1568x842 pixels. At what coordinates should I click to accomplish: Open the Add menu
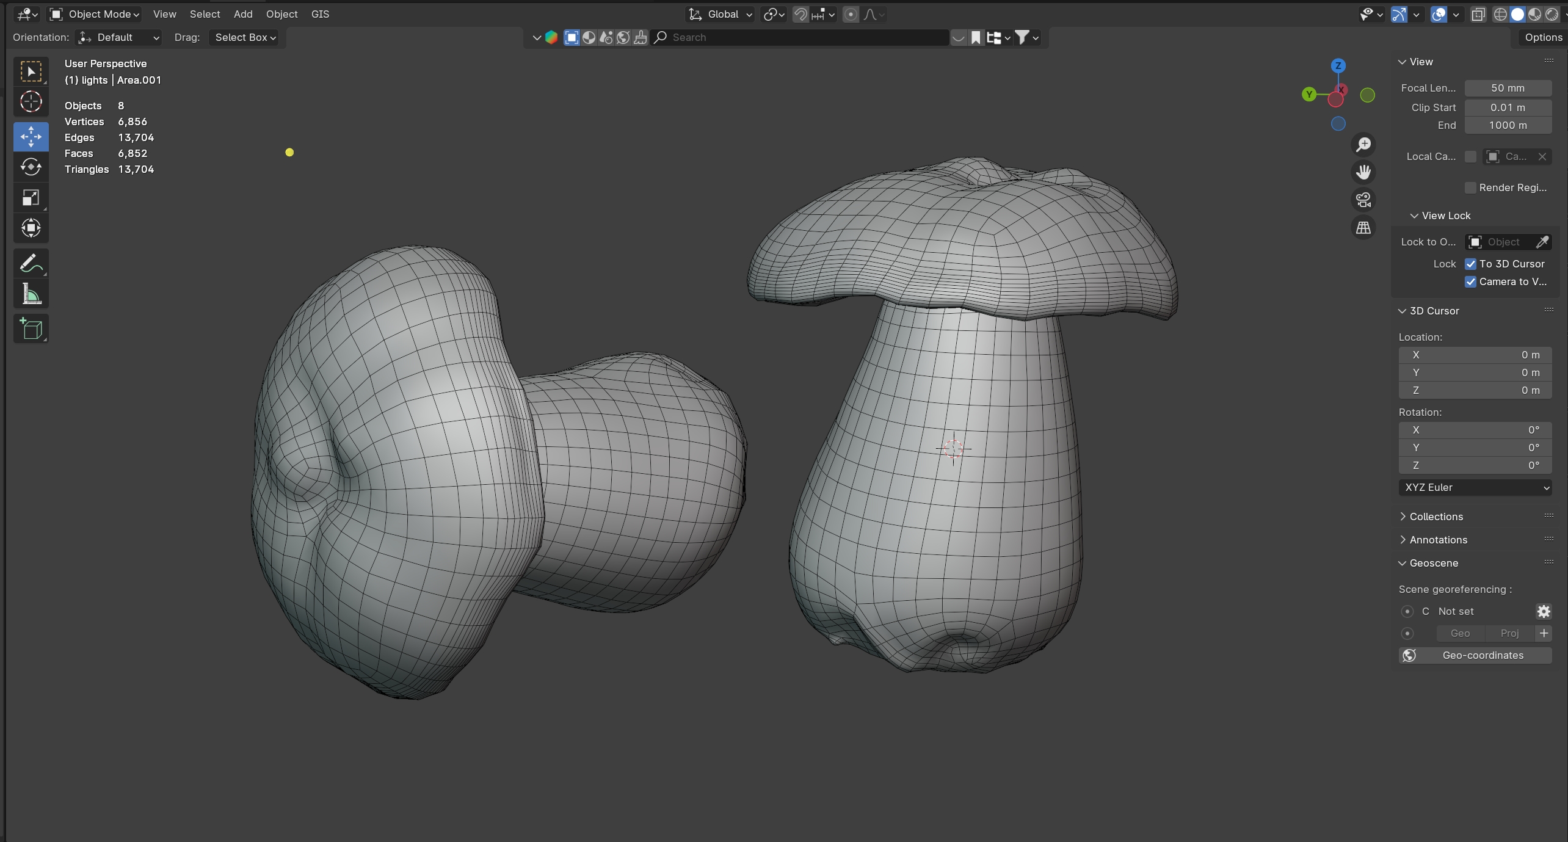[x=242, y=14]
